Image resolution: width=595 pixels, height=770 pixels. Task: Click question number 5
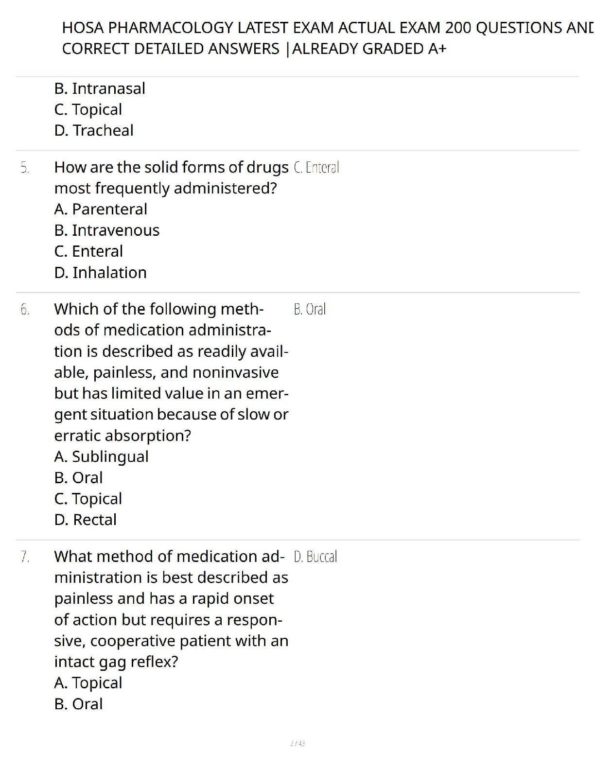[x=25, y=168]
